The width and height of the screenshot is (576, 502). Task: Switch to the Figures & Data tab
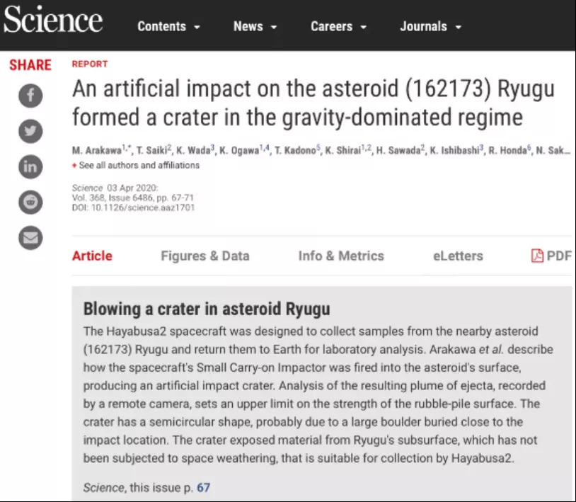(205, 256)
